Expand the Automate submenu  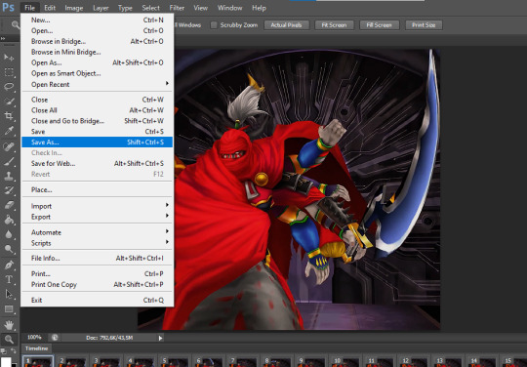(97, 232)
